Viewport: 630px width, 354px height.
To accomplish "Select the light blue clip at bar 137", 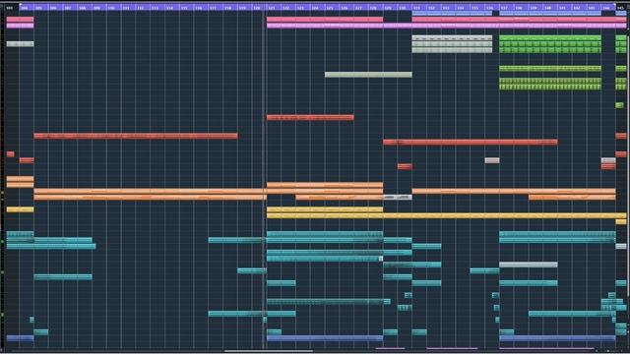I will (550, 14).
